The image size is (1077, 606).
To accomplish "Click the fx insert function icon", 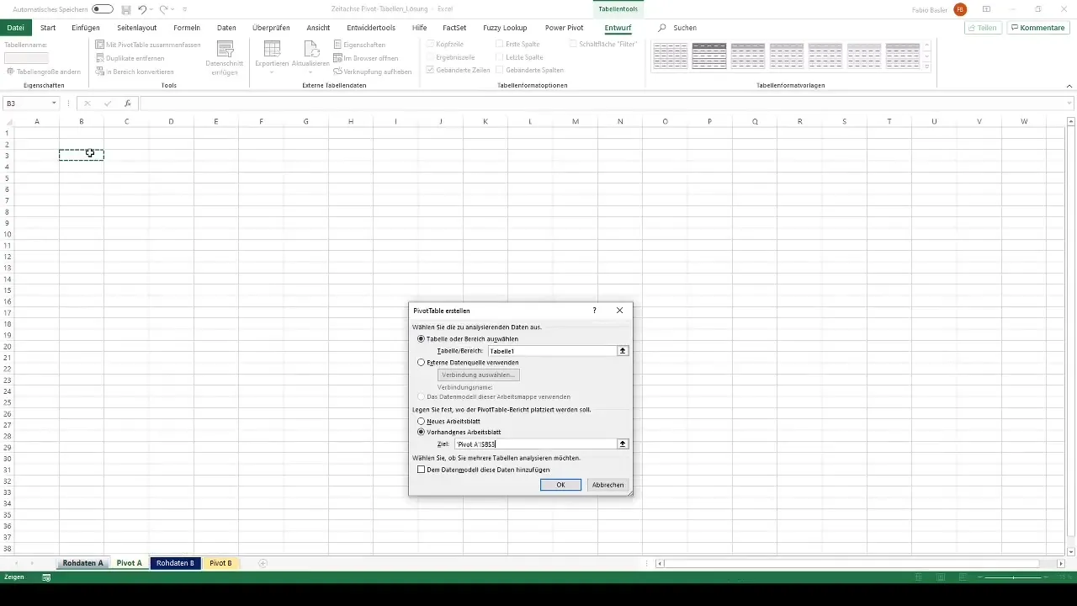I will click(128, 104).
